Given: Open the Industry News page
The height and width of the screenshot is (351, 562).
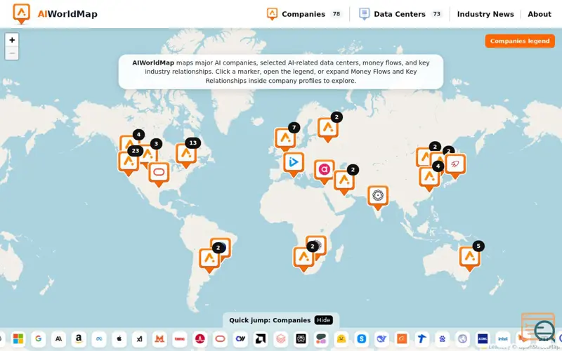Looking at the screenshot, I should [x=485, y=14].
